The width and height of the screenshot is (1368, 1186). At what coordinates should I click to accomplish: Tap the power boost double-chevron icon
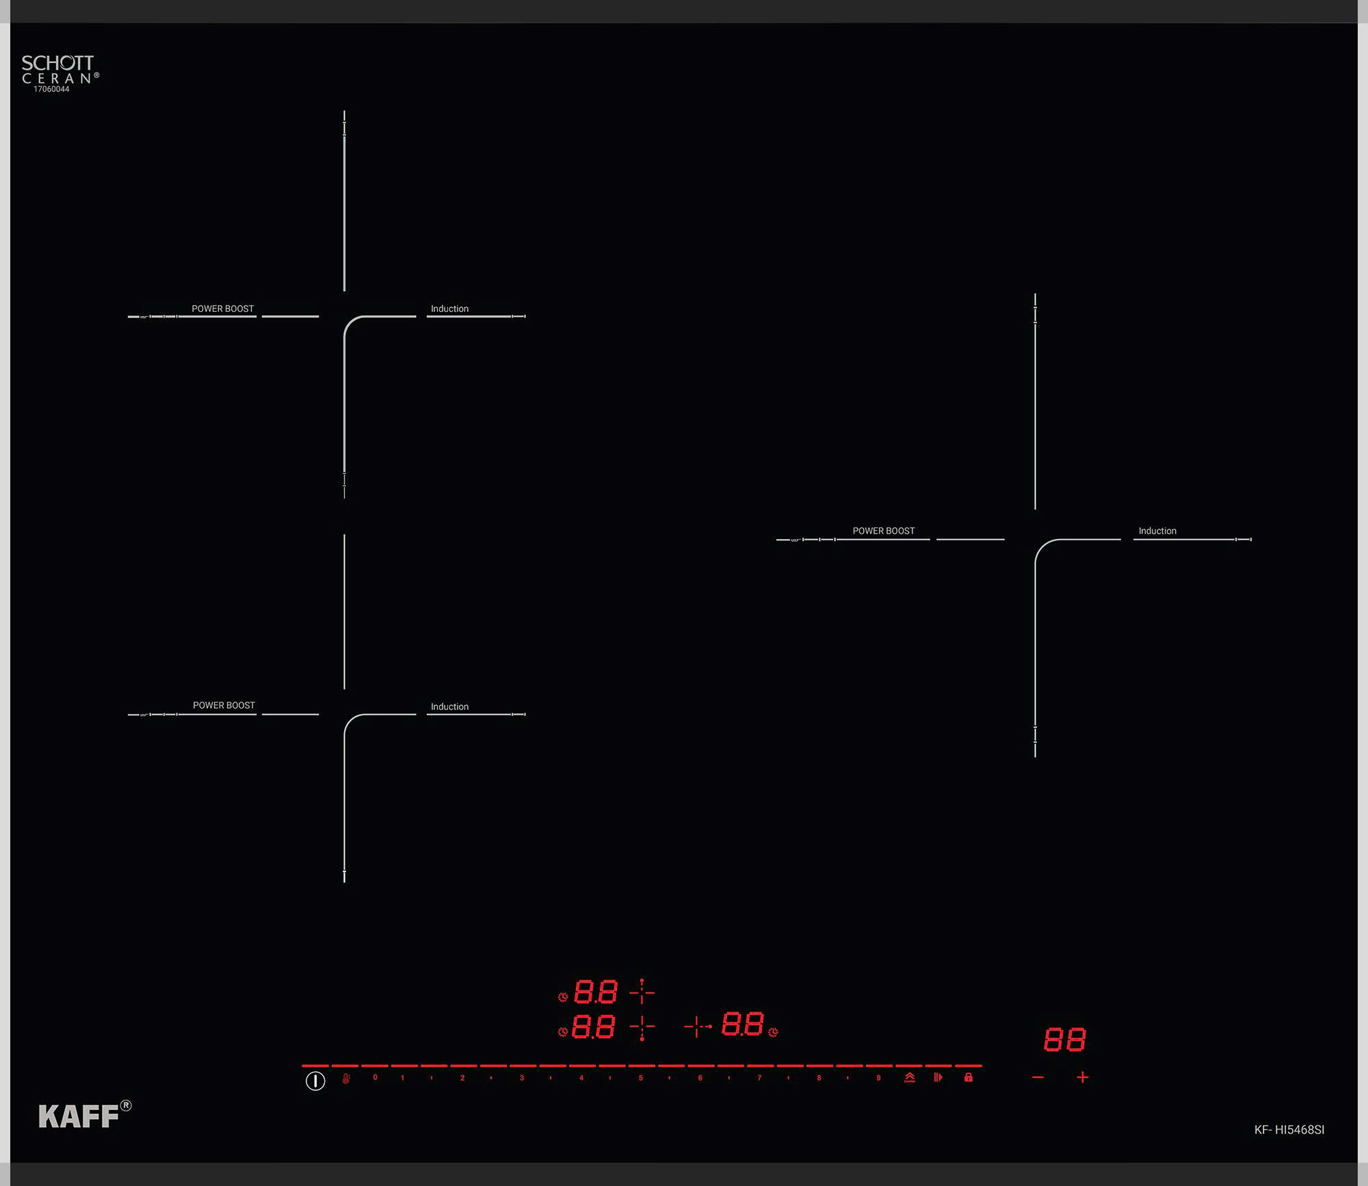910,1078
